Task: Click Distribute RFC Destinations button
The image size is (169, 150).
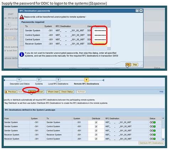Action: [151, 143]
